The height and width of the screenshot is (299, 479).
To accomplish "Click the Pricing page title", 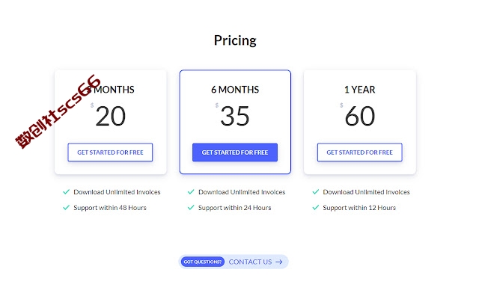I will [235, 40].
